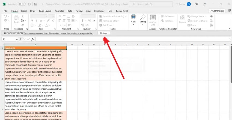Select the Examples cell A1
Screen dimensions: 232x120
click(35, 48)
